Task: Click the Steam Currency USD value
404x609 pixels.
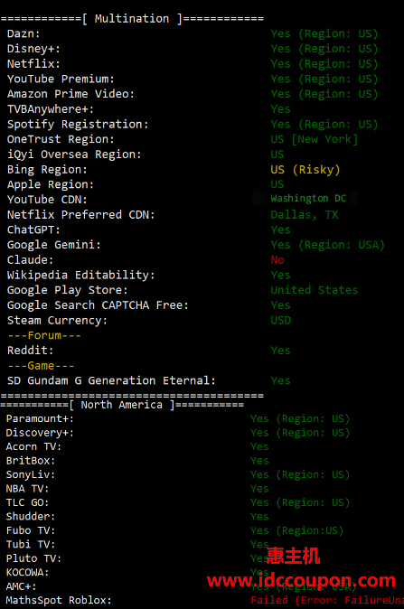Action: pyautogui.click(x=280, y=321)
